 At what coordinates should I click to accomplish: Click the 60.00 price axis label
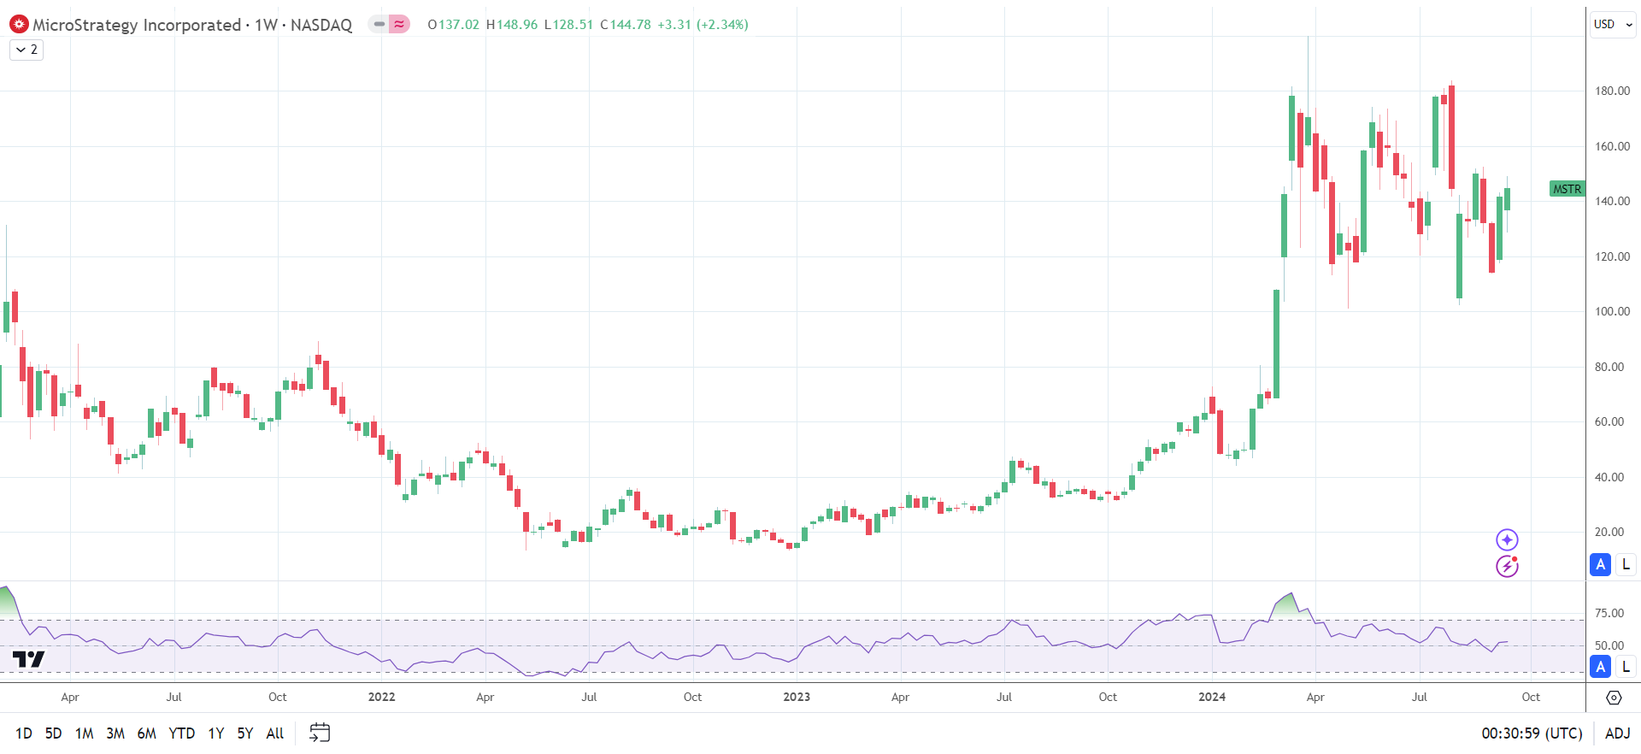point(1609,421)
